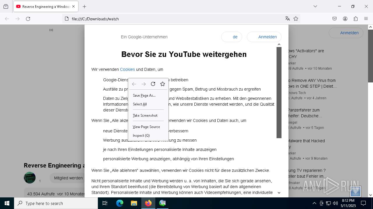373x209 pixels.
Task: Open a new tab with plus button
Action: 85,6
